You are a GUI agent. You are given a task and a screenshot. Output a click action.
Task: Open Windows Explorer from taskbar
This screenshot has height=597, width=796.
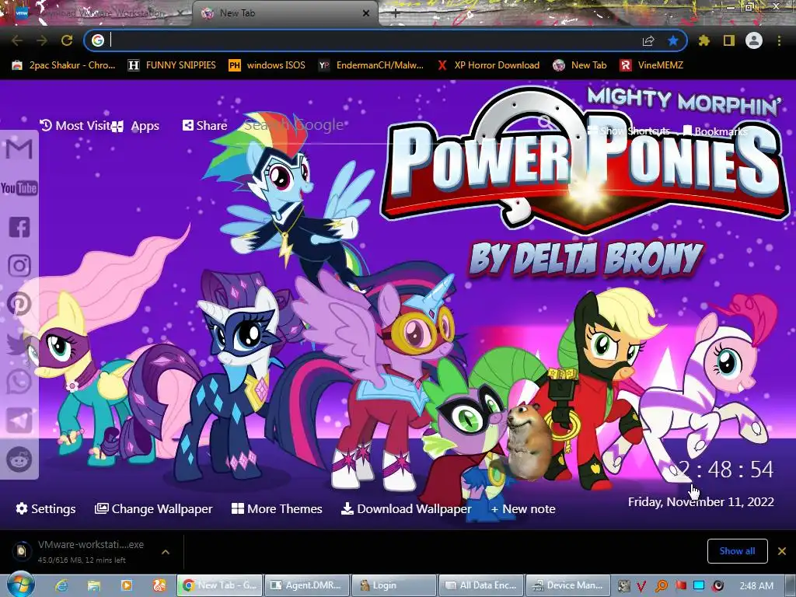click(94, 585)
